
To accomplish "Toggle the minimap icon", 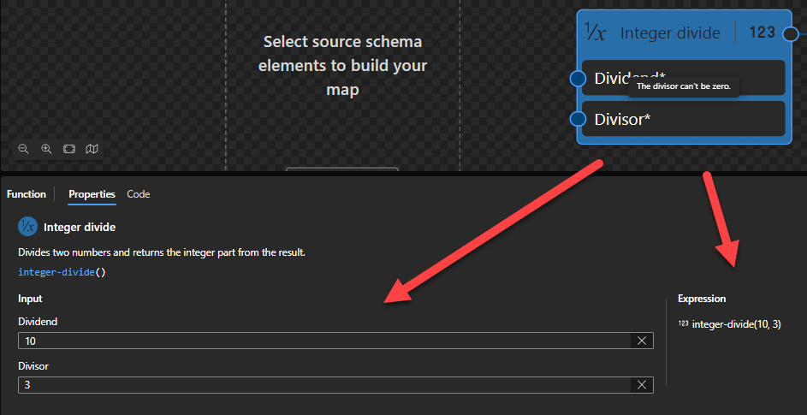I will 92,149.
